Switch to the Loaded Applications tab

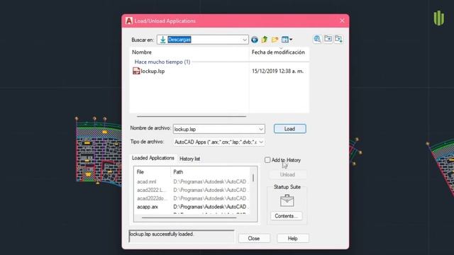tap(153, 158)
